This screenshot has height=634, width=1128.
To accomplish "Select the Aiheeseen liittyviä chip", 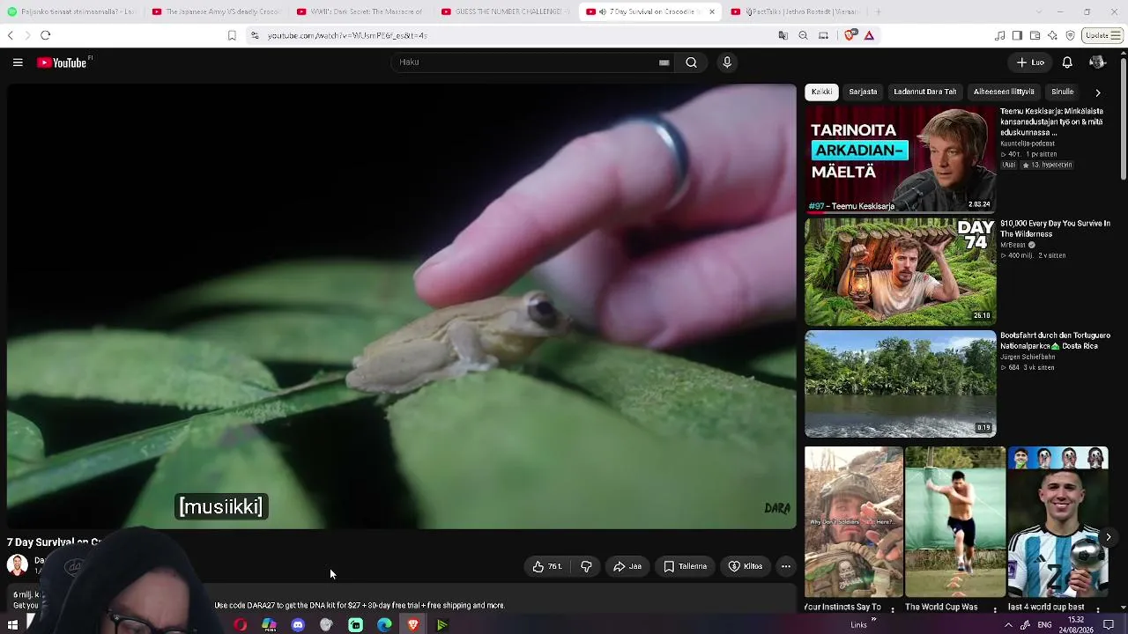I will 1004,92.
